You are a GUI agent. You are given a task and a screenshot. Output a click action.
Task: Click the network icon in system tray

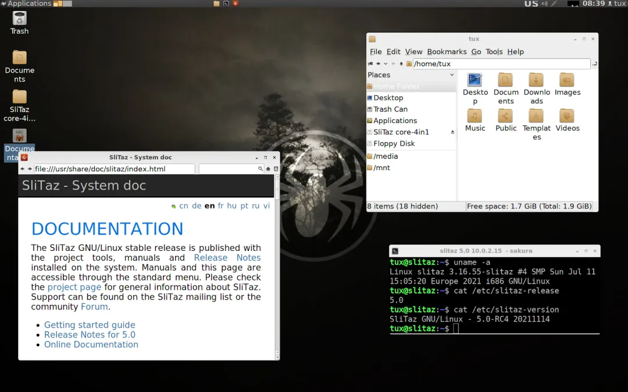[x=554, y=3]
